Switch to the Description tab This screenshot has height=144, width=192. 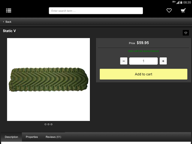(x=11, y=137)
